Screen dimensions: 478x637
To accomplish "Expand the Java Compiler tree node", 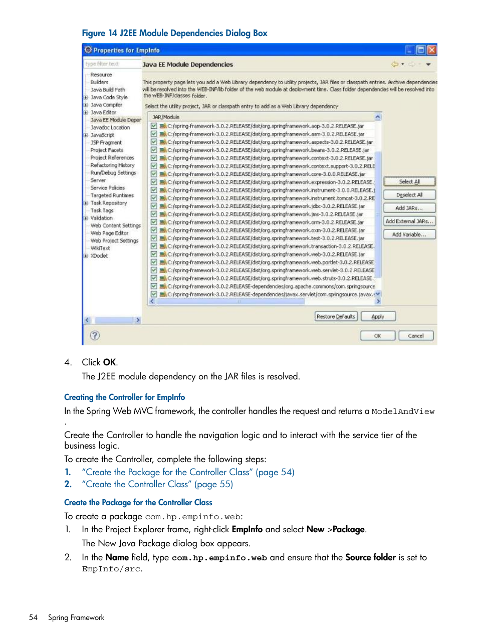I will 86,105.
